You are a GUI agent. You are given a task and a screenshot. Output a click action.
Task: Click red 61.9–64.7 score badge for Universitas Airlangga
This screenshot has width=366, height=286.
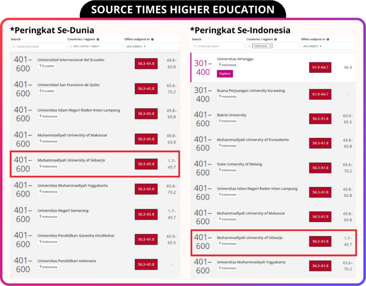(x=320, y=68)
